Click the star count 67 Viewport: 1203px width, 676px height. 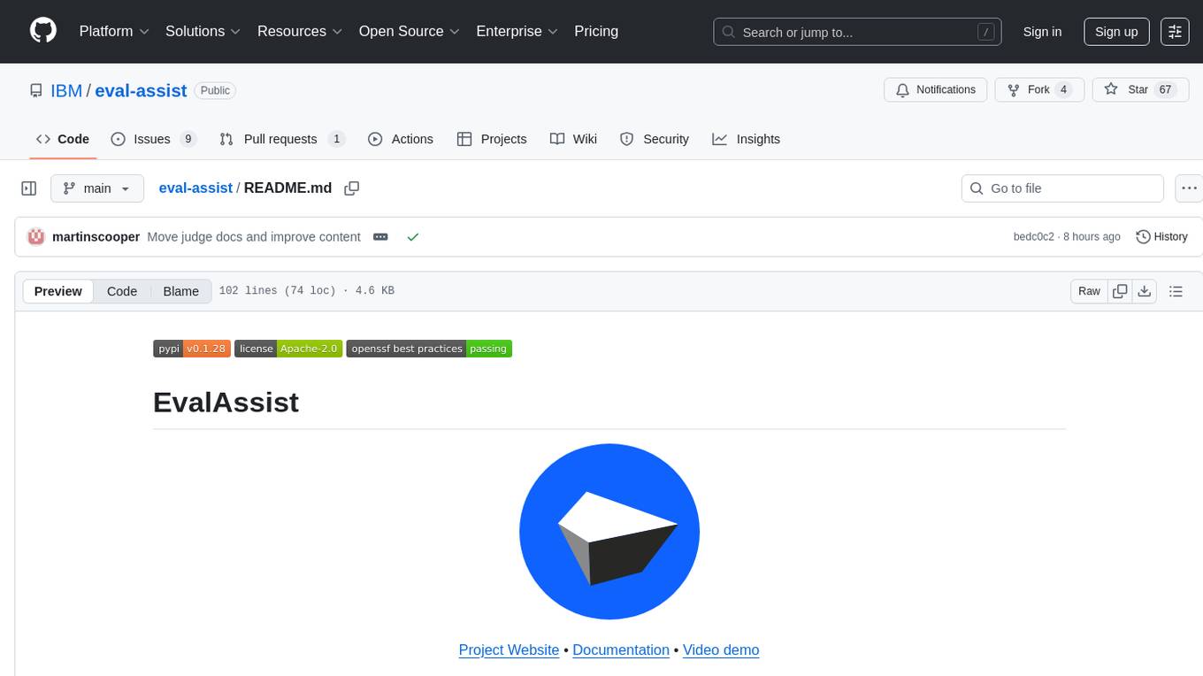pyautogui.click(x=1165, y=89)
